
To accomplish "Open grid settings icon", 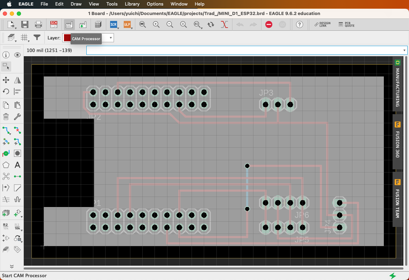I will [x=25, y=38].
